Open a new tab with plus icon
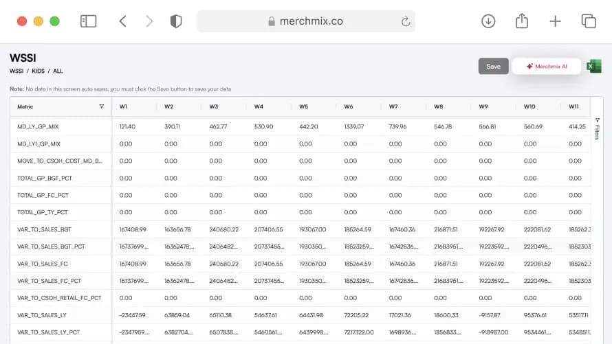The height and width of the screenshot is (344, 612). click(x=555, y=21)
